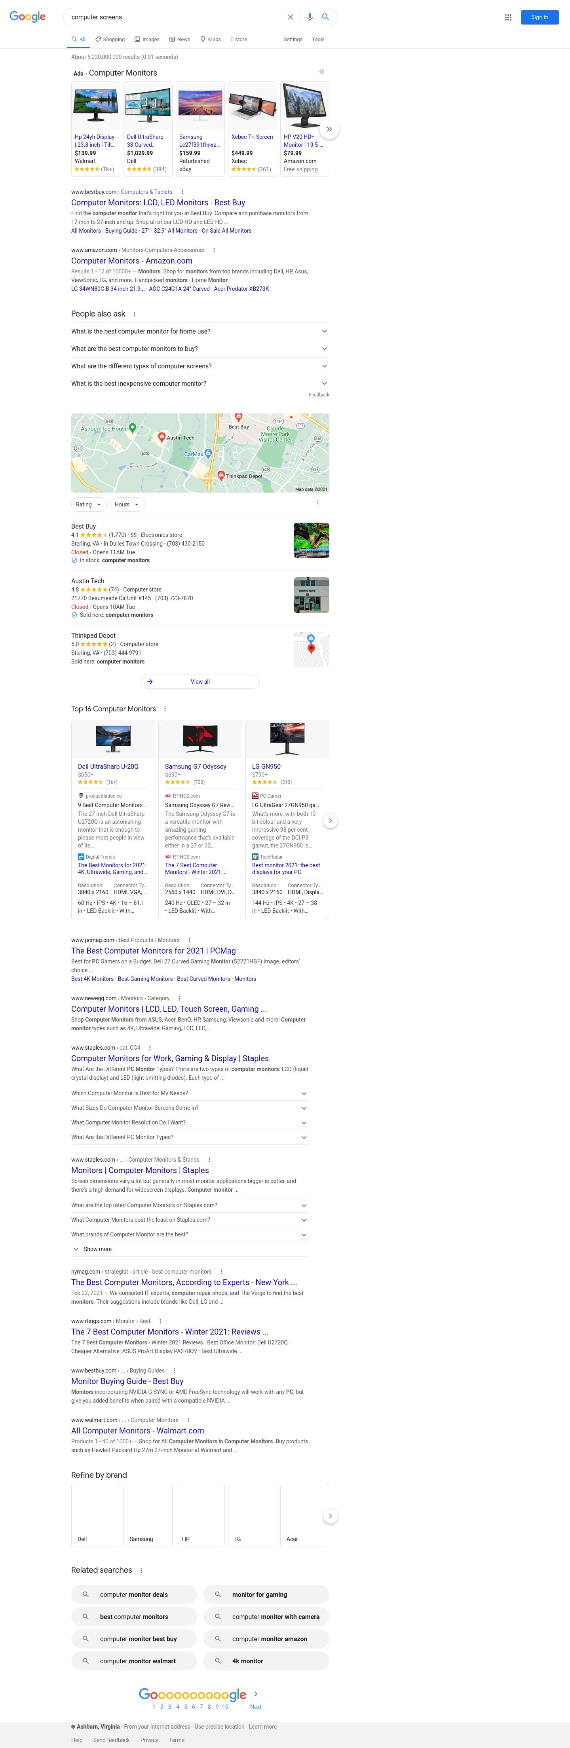
Task: Switch to the Shopping tab
Action: (x=110, y=39)
